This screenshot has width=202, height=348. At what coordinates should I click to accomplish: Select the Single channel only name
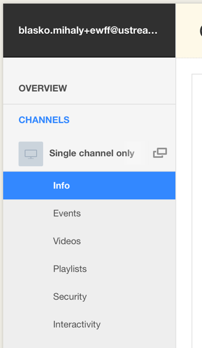(92, 154)
